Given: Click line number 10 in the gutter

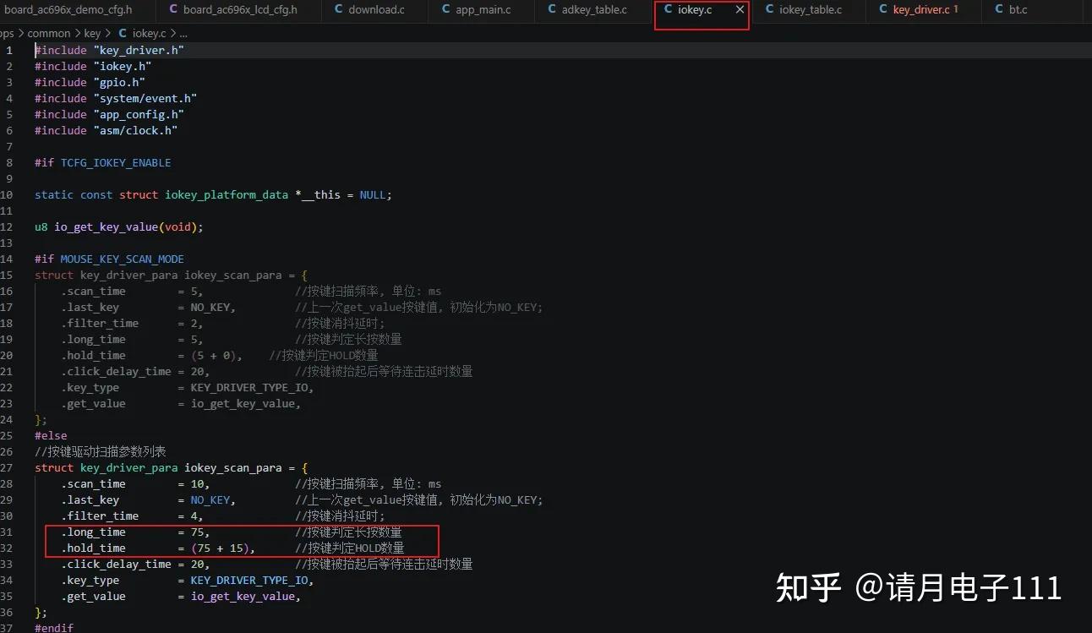Looking at the screenshot, I should [x=6, y=194].
